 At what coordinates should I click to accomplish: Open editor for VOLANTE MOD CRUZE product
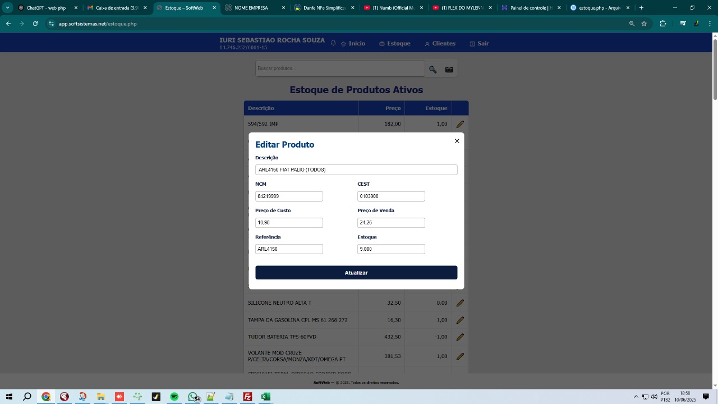tap(460, 356)
